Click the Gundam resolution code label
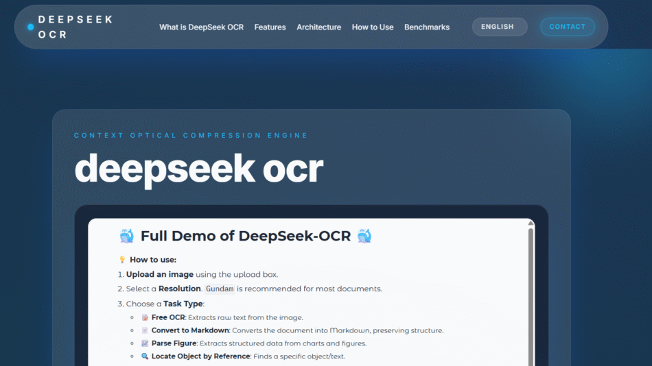The image size is (652, 366). [x=220, y=289]
